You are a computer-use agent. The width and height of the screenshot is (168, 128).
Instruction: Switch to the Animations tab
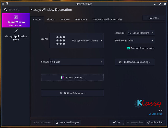(81, 19)
